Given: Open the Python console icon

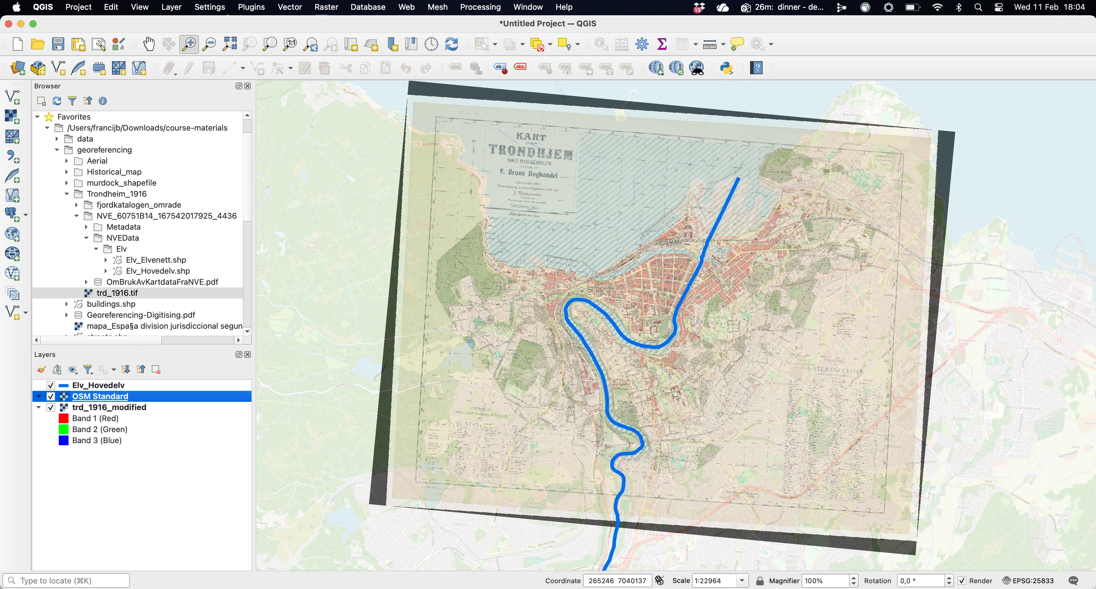Looking at the screenshot, I should pos(726,68).
